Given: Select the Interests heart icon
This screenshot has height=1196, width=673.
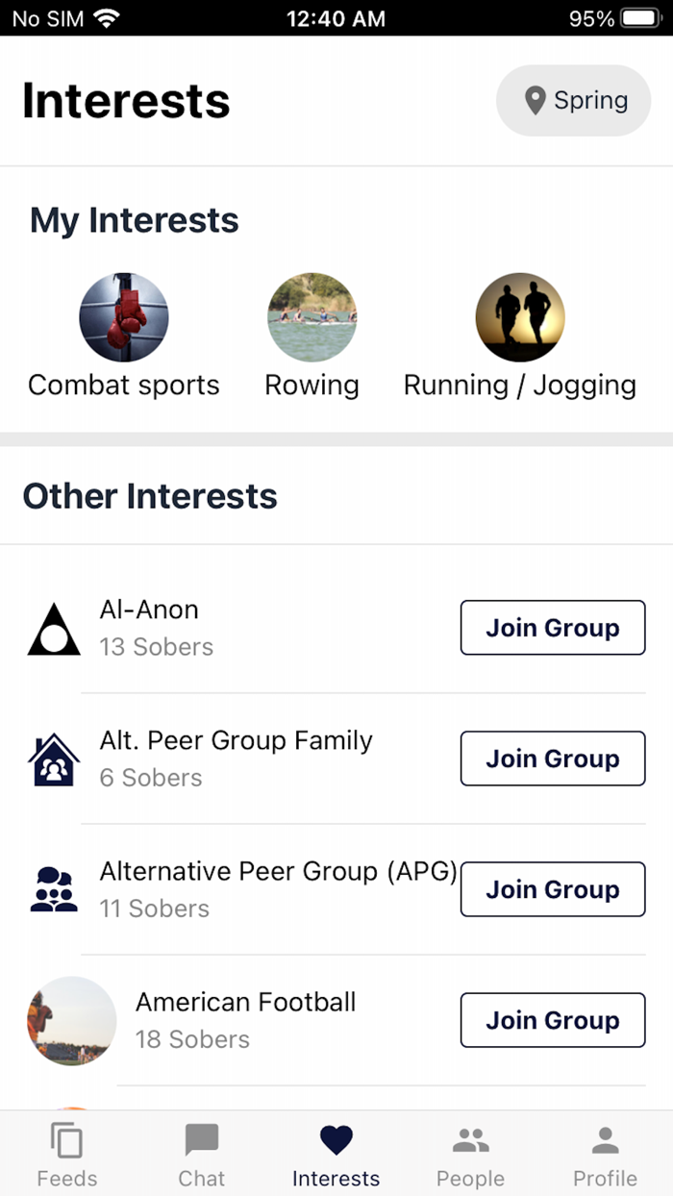Looking at the screenshot, I should 336,1139.
